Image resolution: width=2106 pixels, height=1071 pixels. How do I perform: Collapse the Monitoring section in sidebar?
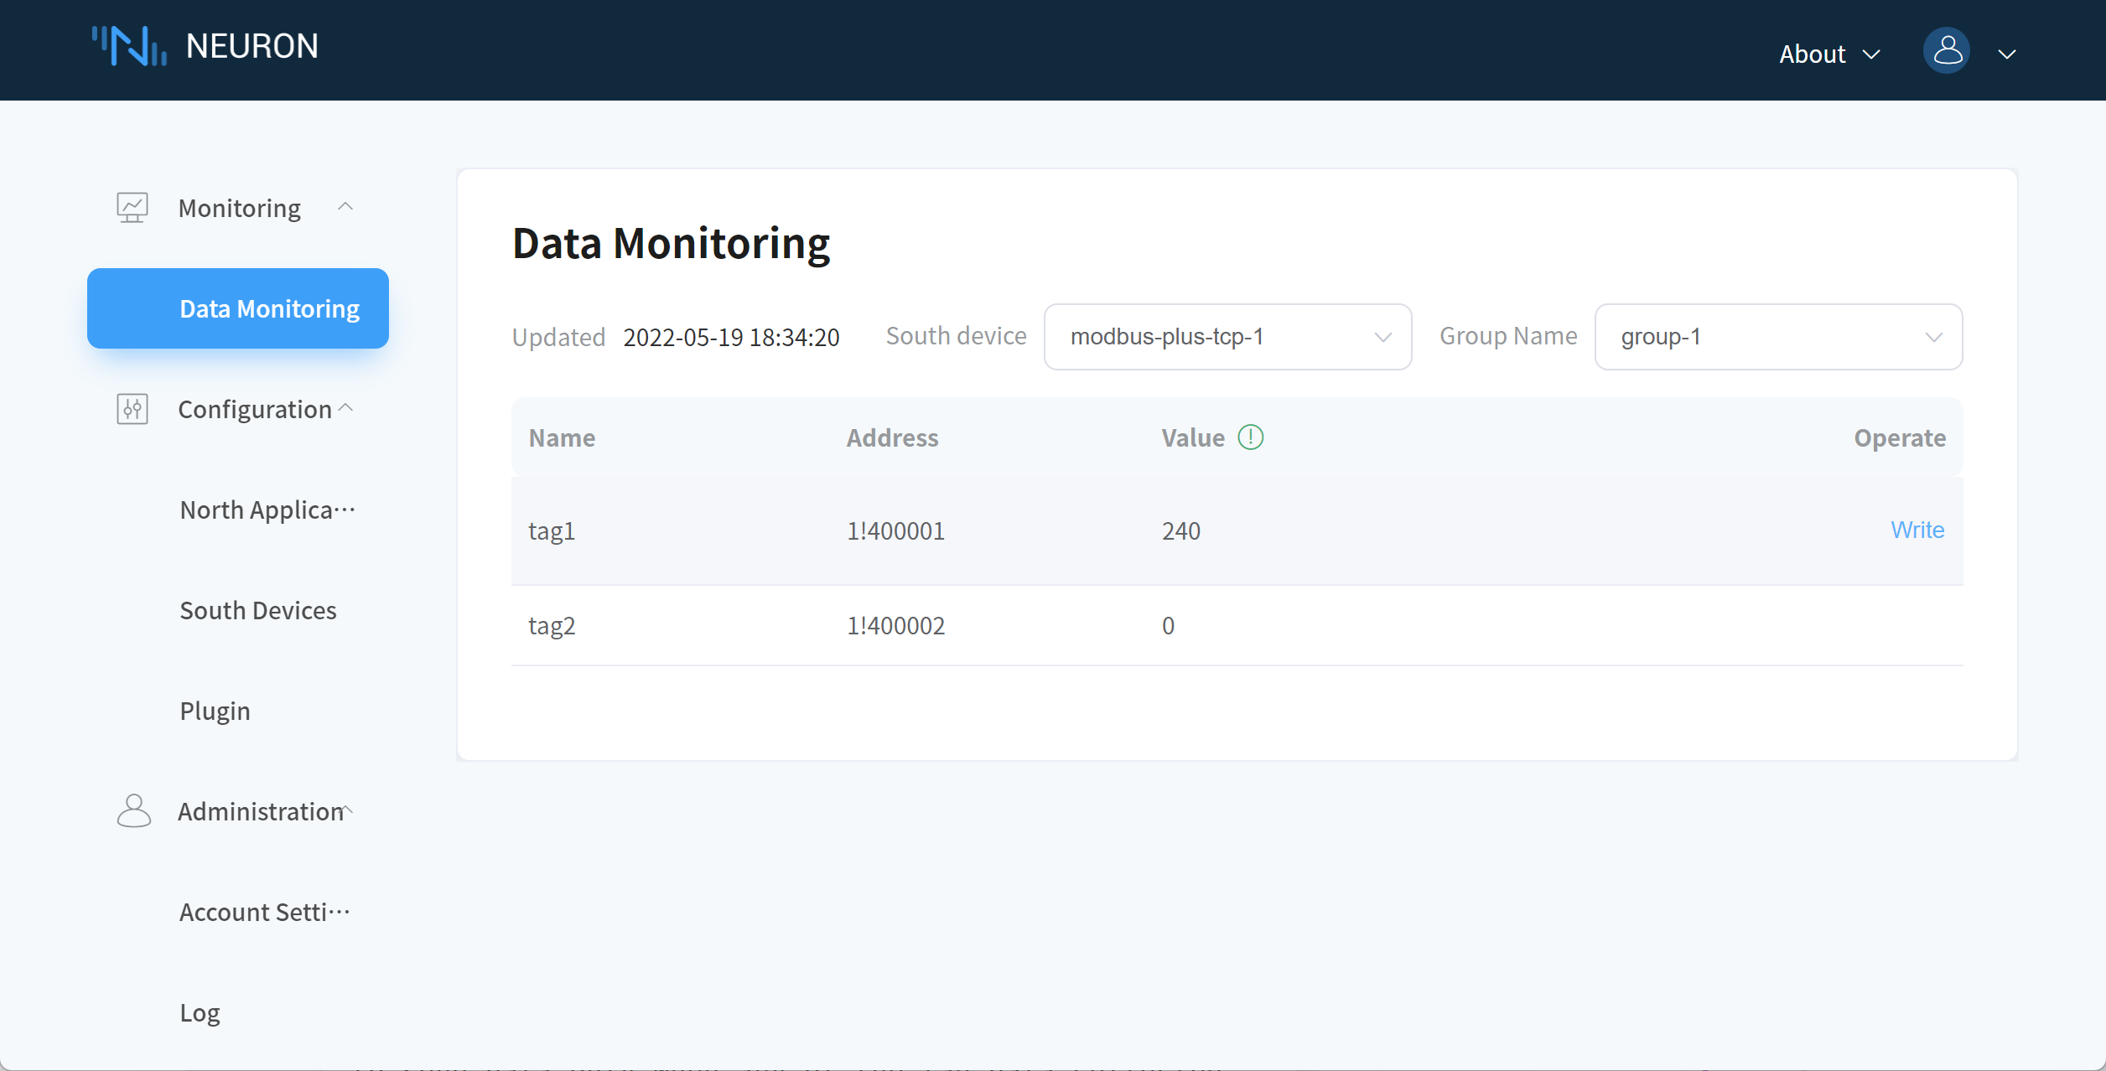[x=345, y=207]
